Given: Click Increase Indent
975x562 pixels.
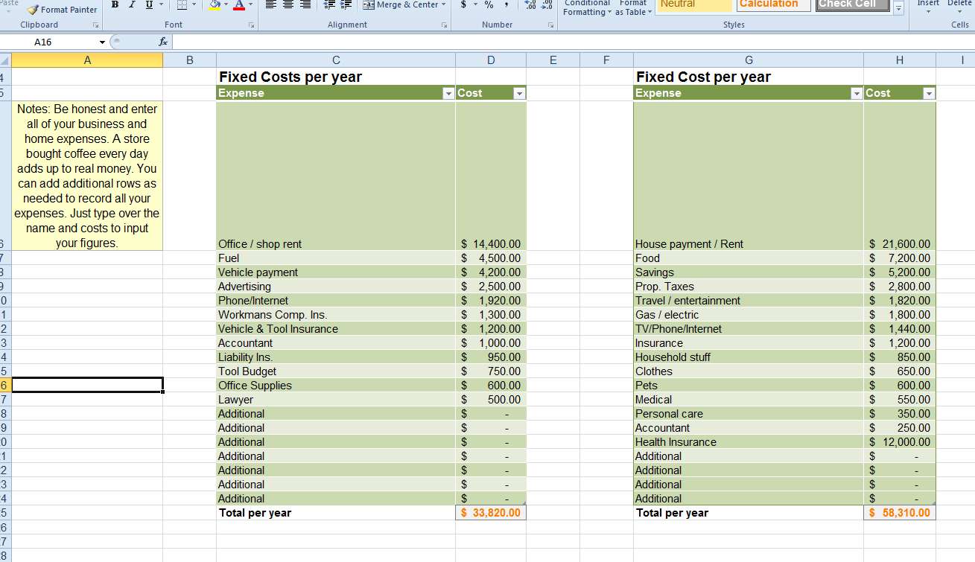Looking at the screenshot, I should click(346, 4).
